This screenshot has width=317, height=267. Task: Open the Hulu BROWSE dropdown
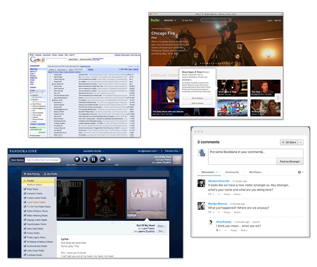click(170, 20)
